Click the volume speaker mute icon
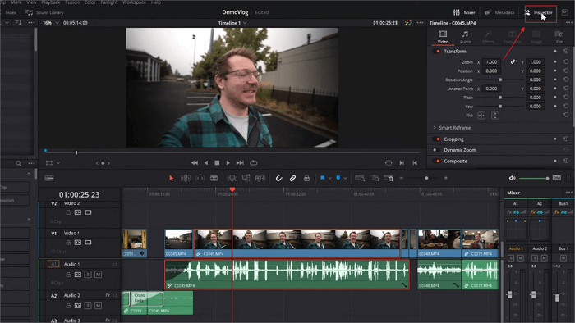This screenshot has width=575, height=323. pos(513,178)
